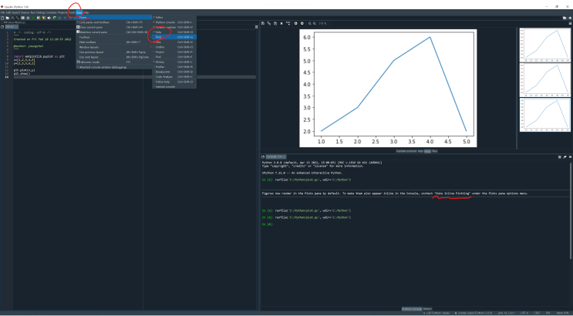This screenshot has width=573, height=316.
Task: Toggle IPython console pane visibility
Action: pos(174,22)
